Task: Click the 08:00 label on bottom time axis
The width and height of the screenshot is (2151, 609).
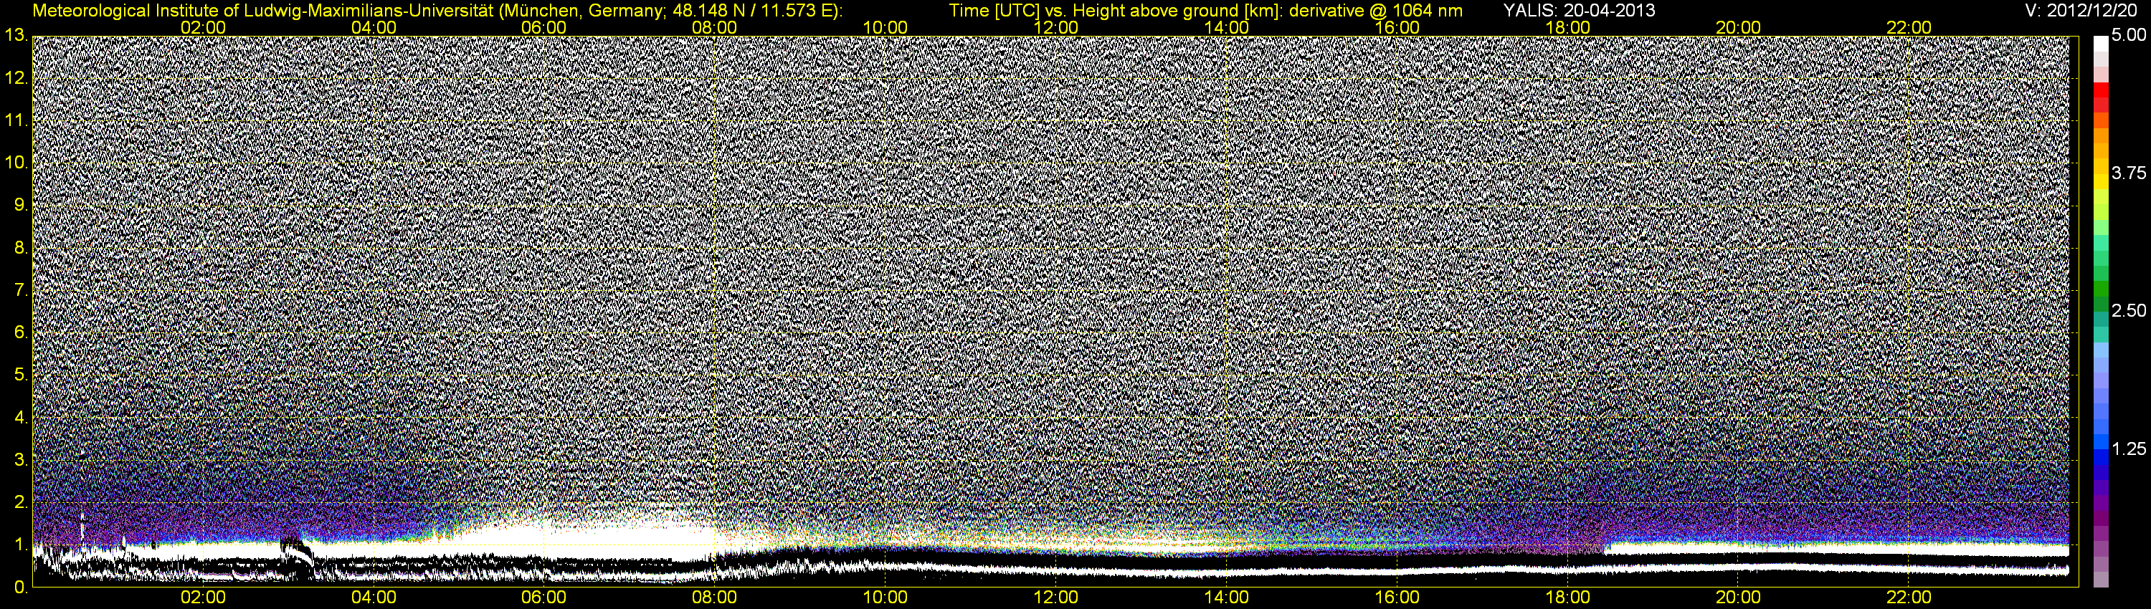Action: coord(715,598)
